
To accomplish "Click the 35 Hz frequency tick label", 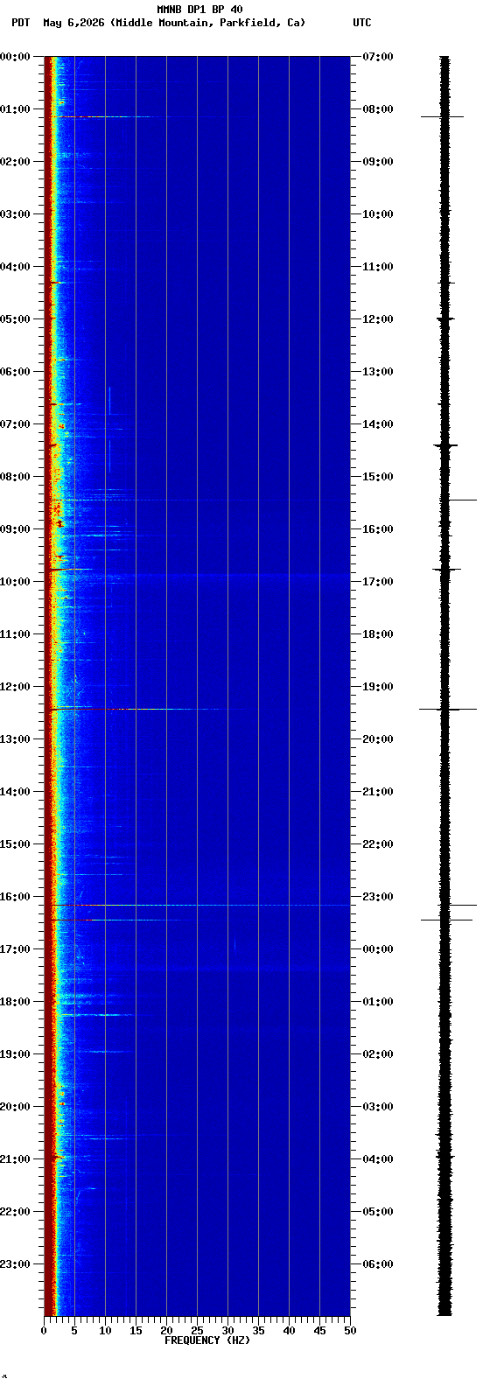I will click(x=258, y=1331).
